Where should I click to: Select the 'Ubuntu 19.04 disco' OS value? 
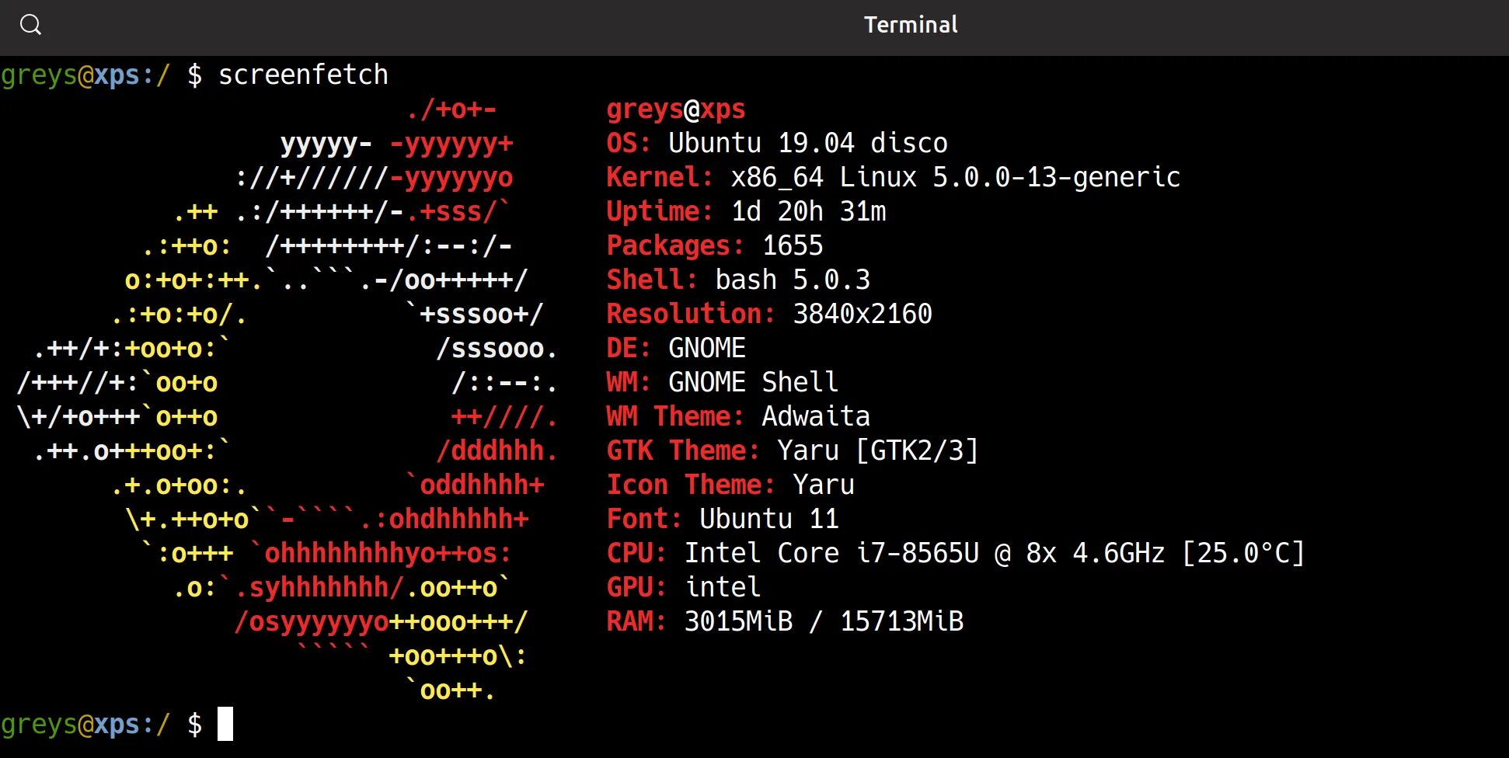tap(808, 143)
